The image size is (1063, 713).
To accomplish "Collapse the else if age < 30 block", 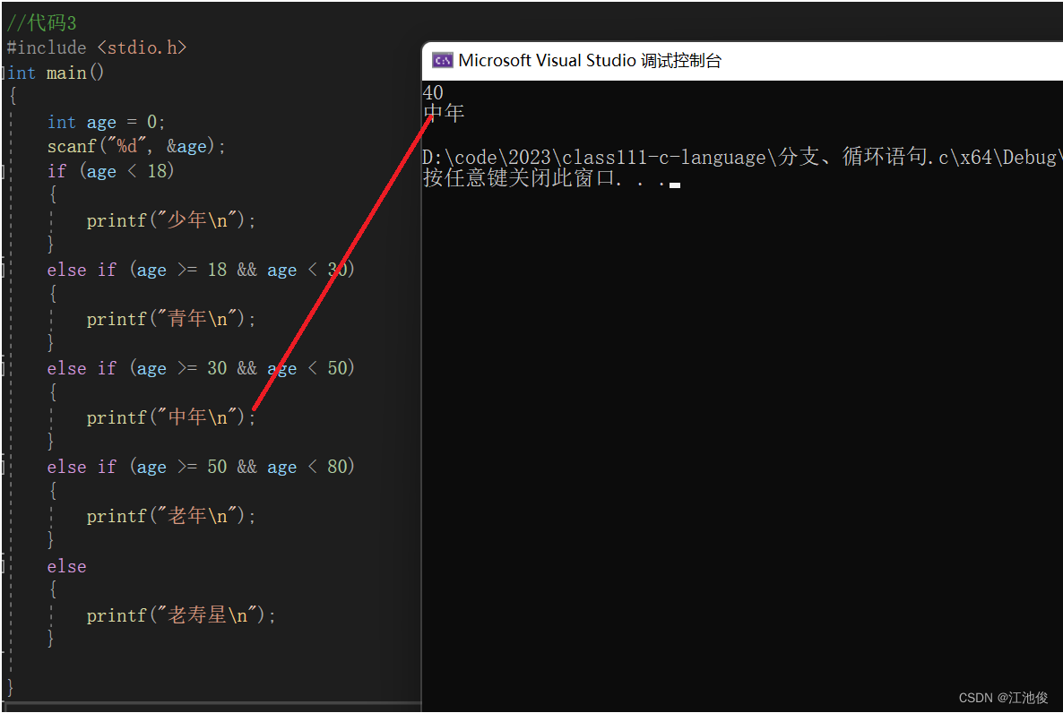I will 3,270.
